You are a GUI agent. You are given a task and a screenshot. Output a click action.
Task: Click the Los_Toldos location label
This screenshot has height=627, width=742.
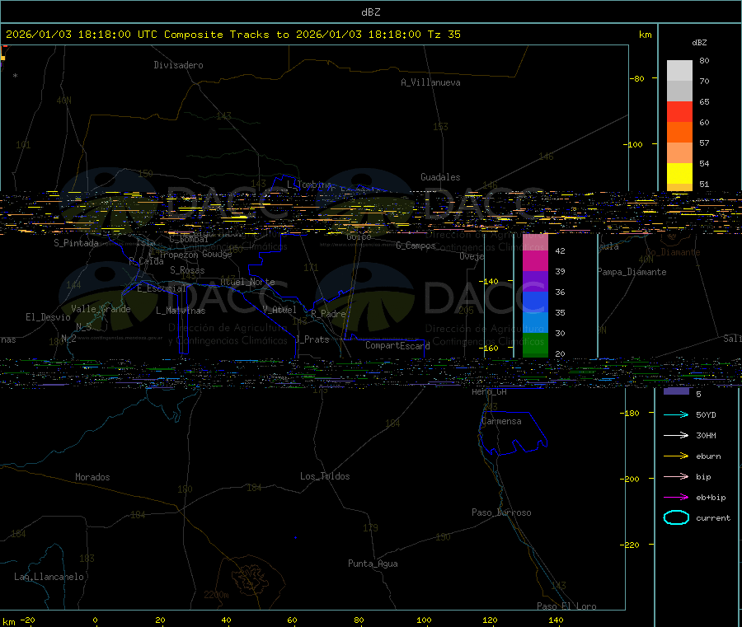(325, 476)
